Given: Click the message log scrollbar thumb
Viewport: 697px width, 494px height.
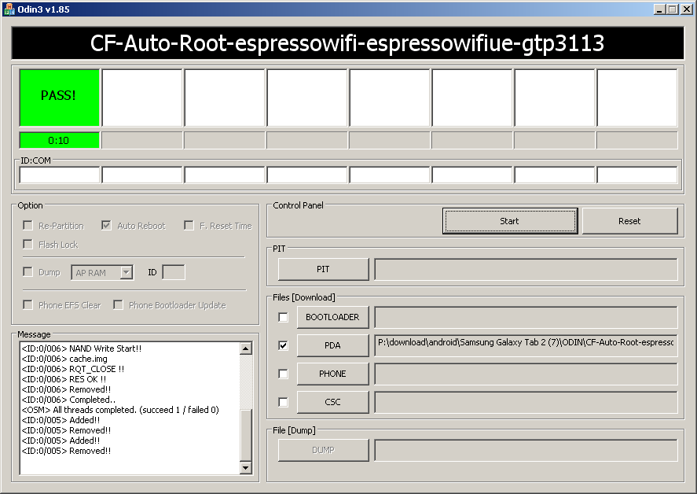Looking at the screenshot, I should 246,435.
